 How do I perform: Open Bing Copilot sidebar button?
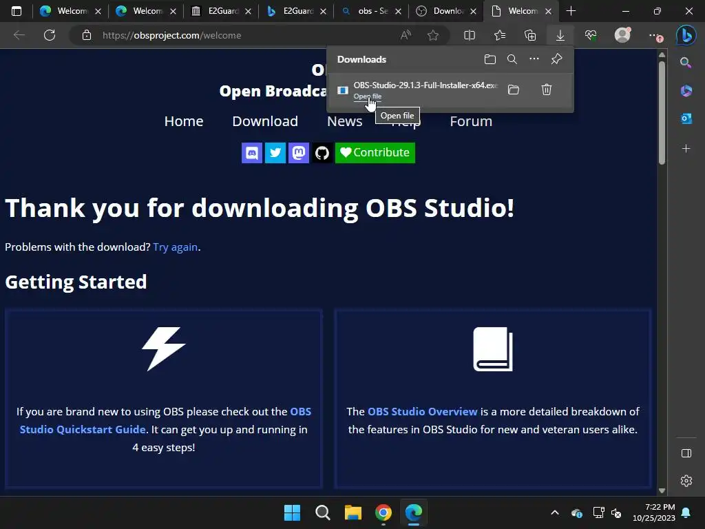[x=686, y=36]
